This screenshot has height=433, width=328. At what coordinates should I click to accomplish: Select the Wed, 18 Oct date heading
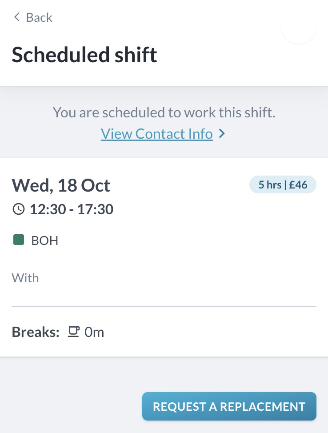pos(61,185)
